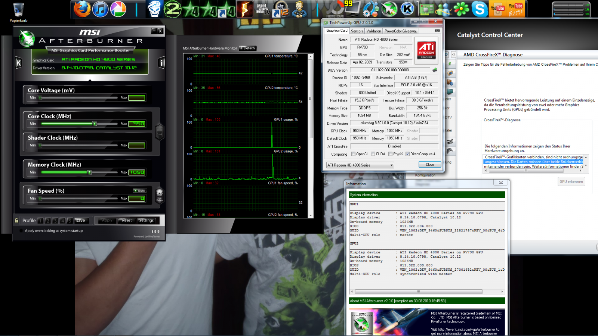The height and width of the screenshot is (336, 598).
Task: Click the BIOS Version 011.022.006.000.000000 value
Action: pos(390,70)
